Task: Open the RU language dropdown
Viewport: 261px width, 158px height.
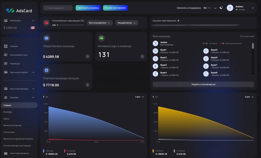Action: [x=207, y=8]
